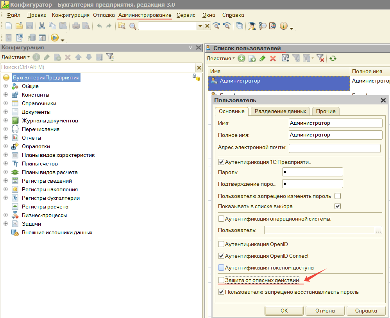
Task: Check 'Пользователю запрещено изменять пароль' box
Action: point(338,196)
